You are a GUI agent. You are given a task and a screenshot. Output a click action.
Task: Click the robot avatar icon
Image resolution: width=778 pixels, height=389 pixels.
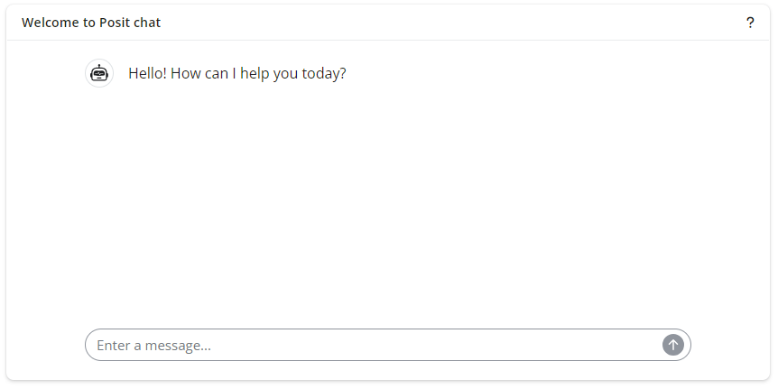(x=99, y=73)
